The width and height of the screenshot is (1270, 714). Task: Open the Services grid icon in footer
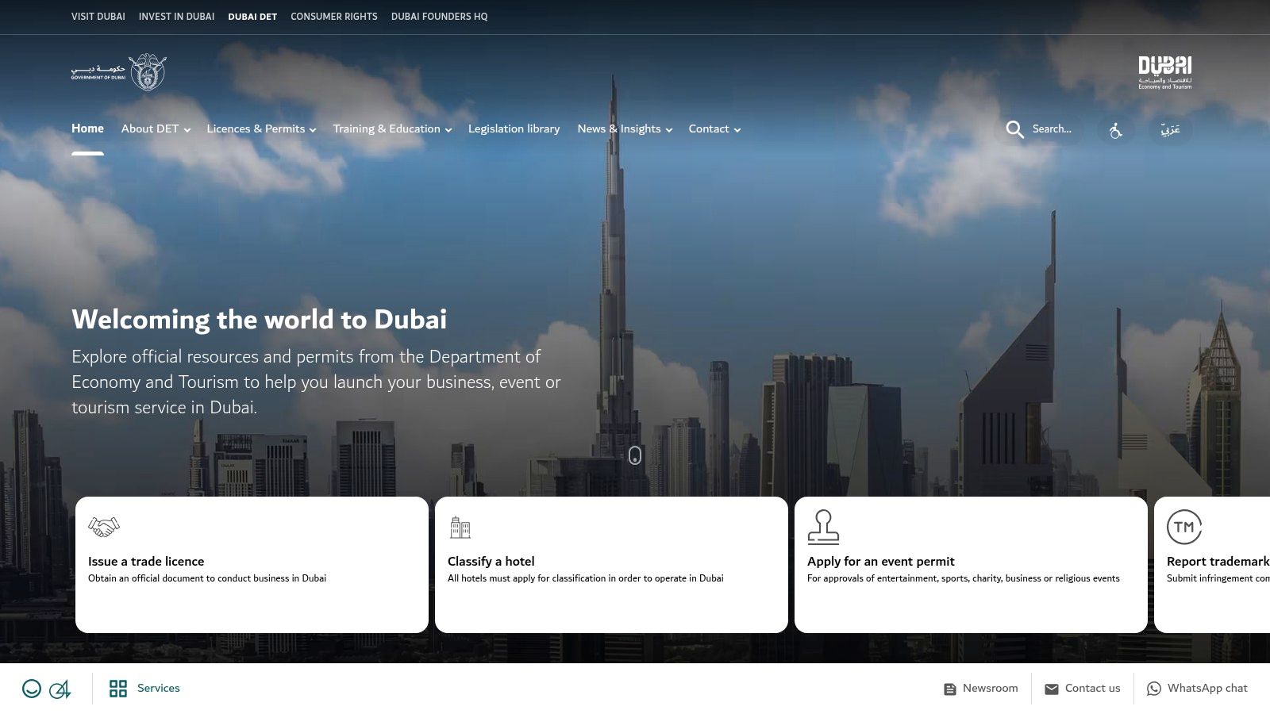coord(118,689)
